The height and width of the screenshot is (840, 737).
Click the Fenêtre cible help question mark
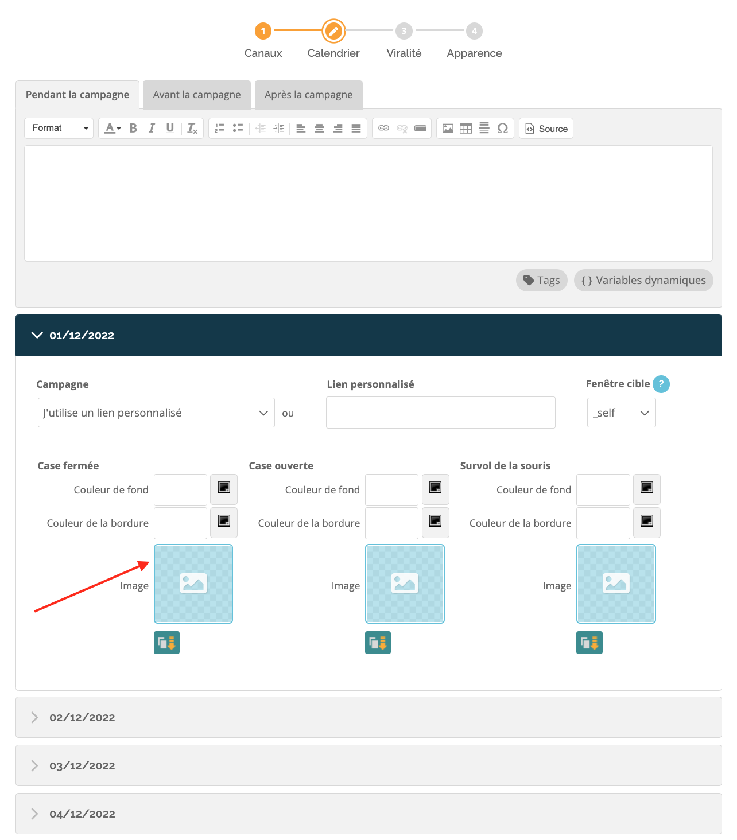[x=661, y=384]
